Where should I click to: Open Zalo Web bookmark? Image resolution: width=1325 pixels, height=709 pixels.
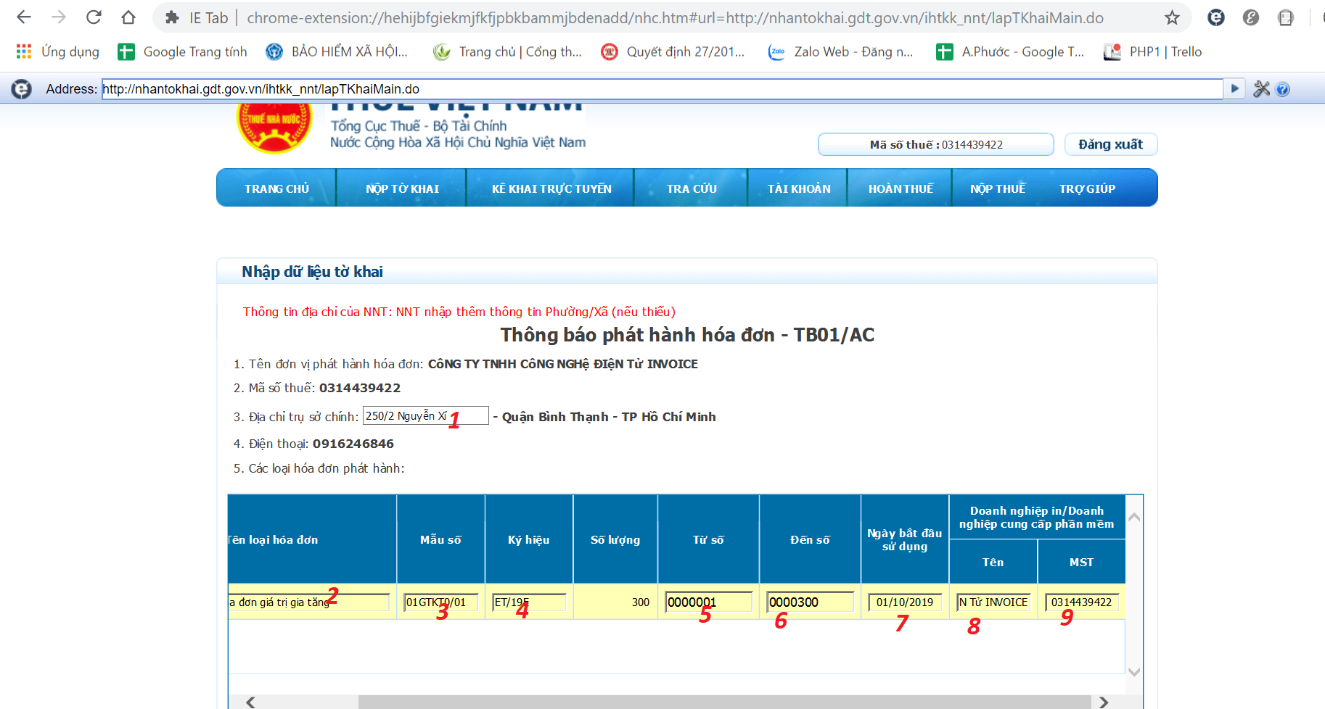pyautogui.click(x=841, y=51)
